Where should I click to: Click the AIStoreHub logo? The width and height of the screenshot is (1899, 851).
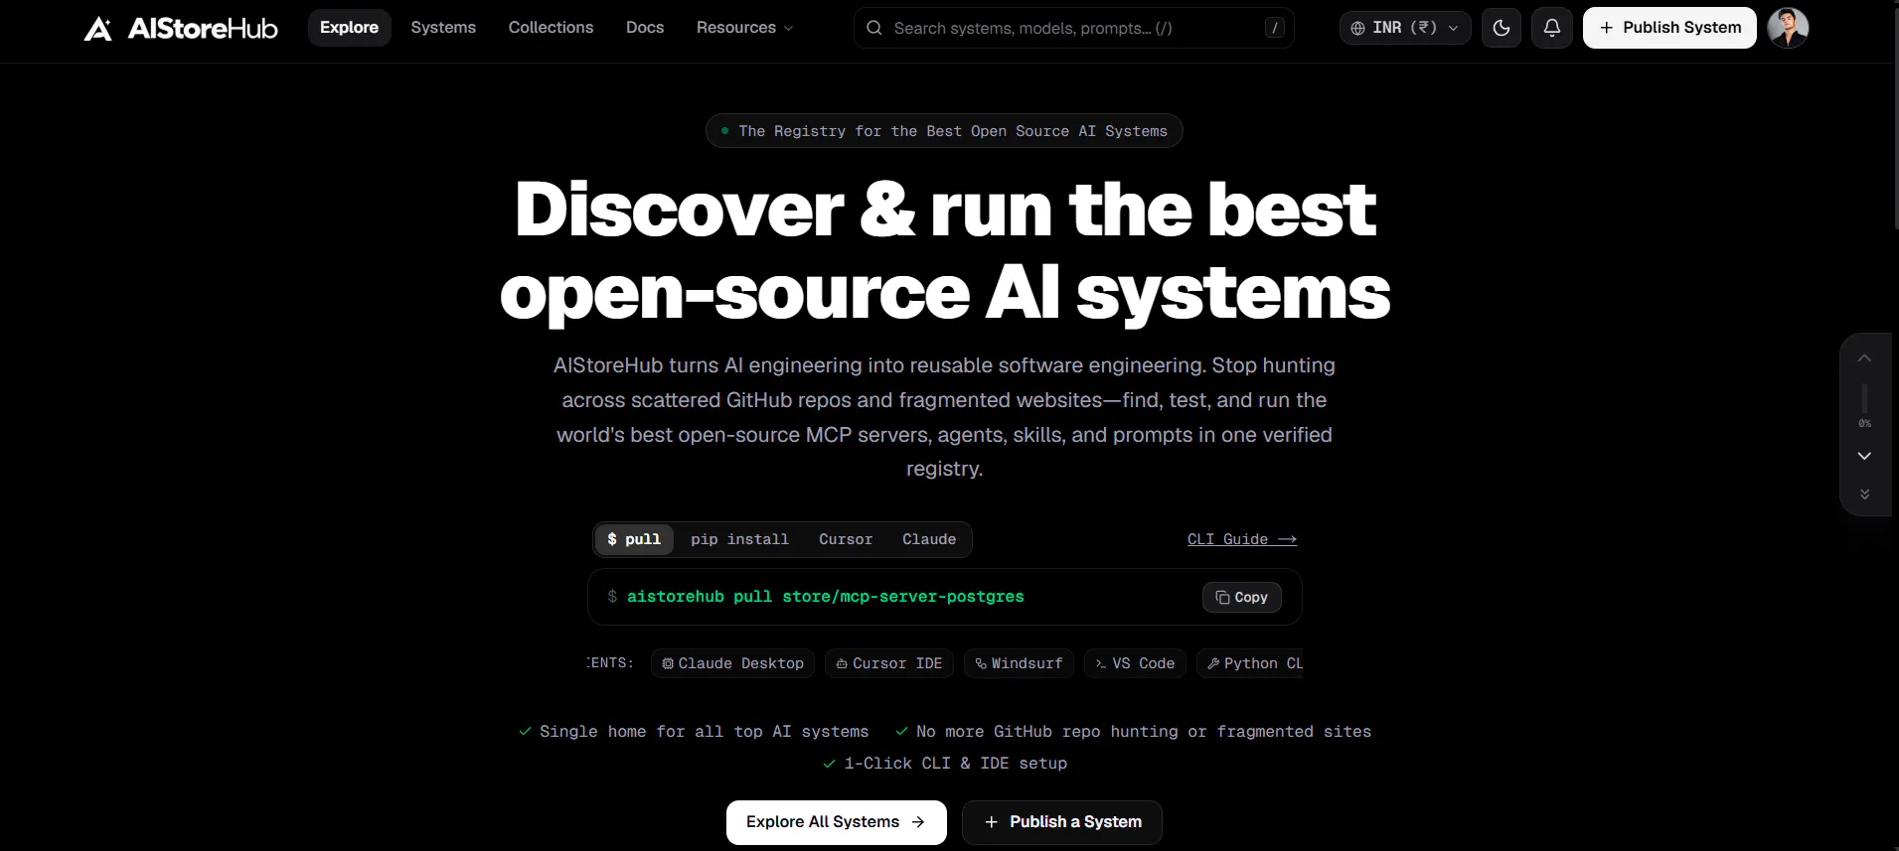coord(181,28)
